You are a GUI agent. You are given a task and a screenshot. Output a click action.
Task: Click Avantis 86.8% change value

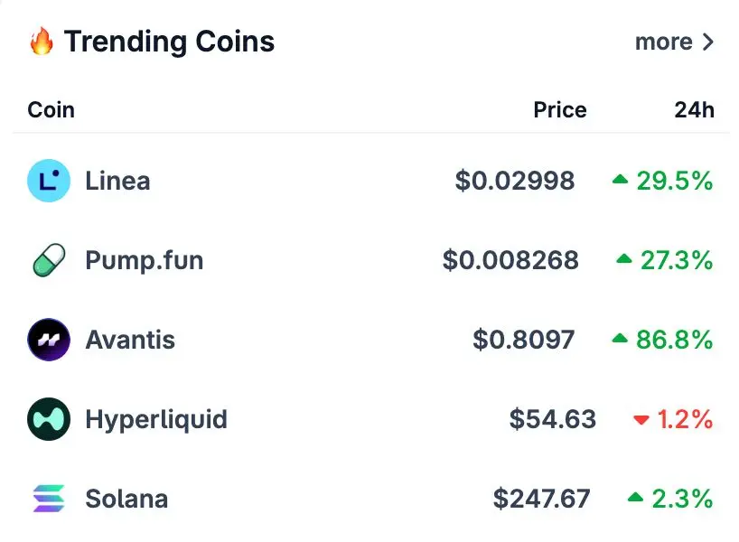675,340
